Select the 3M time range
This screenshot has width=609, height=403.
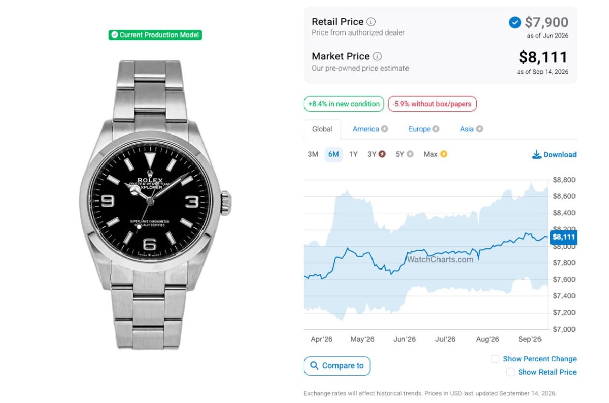coord(313,154)
